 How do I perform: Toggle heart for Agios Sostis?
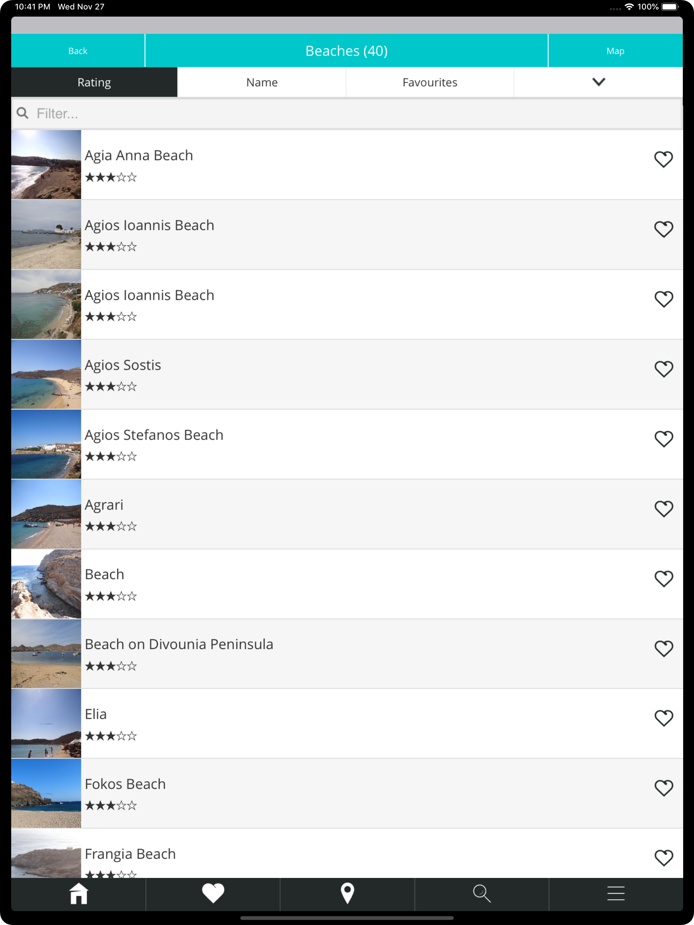point(664,369)
